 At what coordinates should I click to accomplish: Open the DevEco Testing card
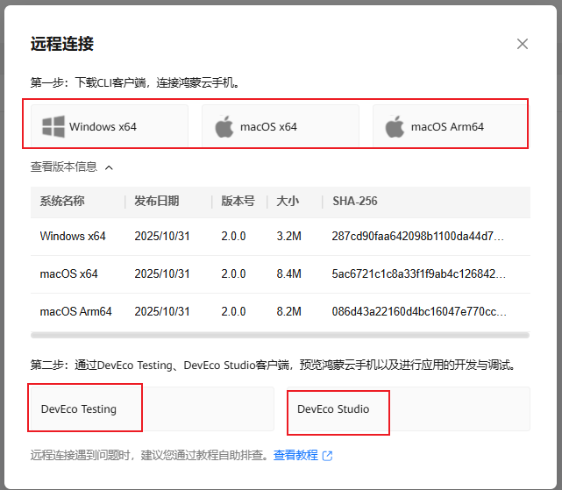pos(153,408)
